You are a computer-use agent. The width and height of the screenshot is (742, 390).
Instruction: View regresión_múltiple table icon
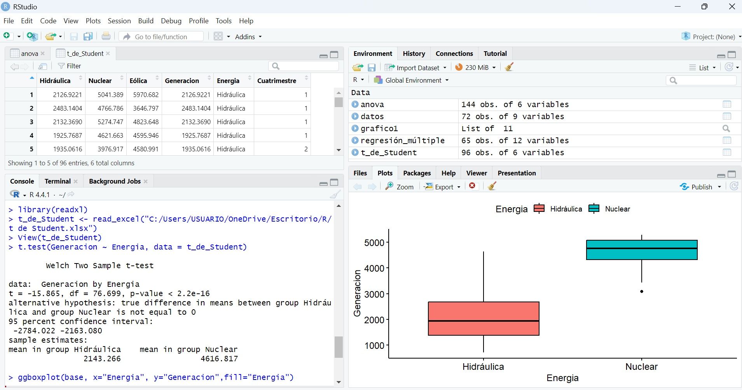pyautogui.click(x=727, y=140)
